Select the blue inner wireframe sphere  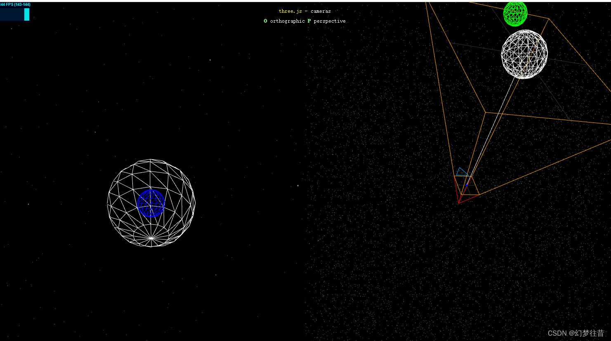(x=152, y=203)
